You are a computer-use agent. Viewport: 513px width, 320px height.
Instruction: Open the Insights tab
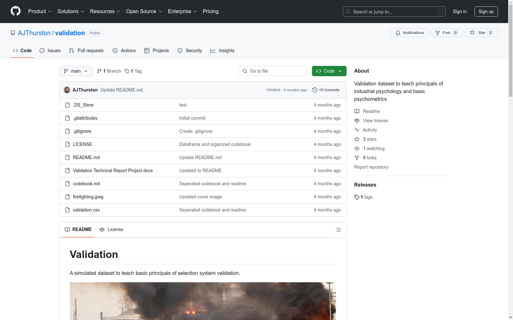(223, 51)
